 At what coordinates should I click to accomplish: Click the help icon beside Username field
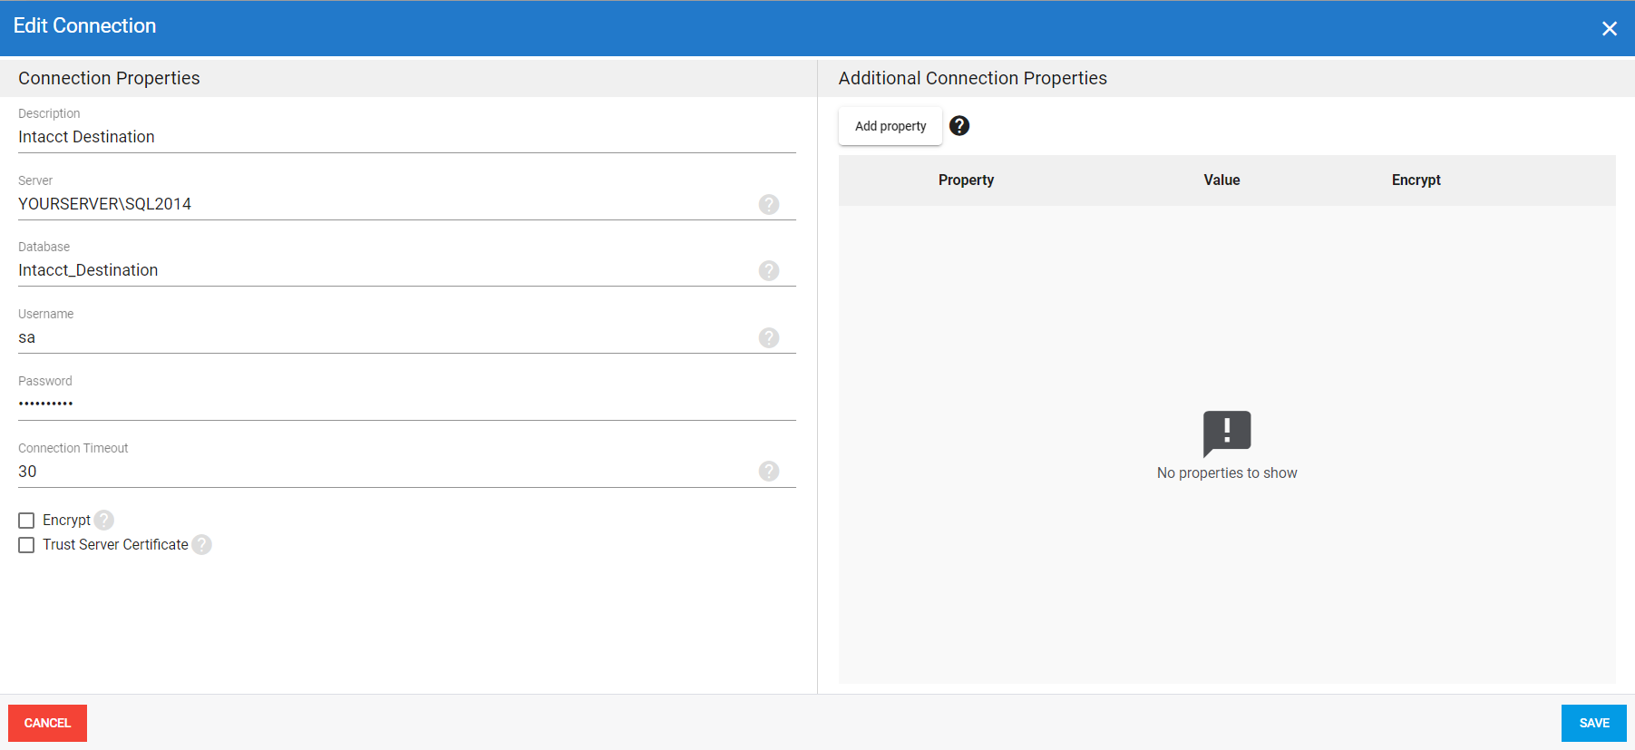[769, 337]
